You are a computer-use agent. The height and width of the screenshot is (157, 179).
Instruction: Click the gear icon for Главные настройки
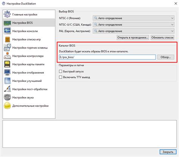coord(7,14)
